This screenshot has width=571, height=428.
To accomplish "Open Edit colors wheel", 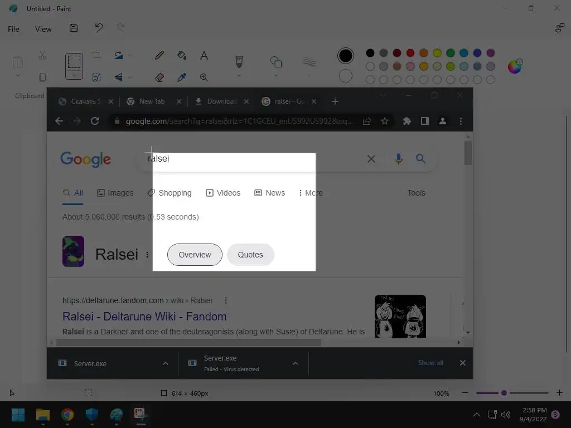I will (x=515, y=66).
